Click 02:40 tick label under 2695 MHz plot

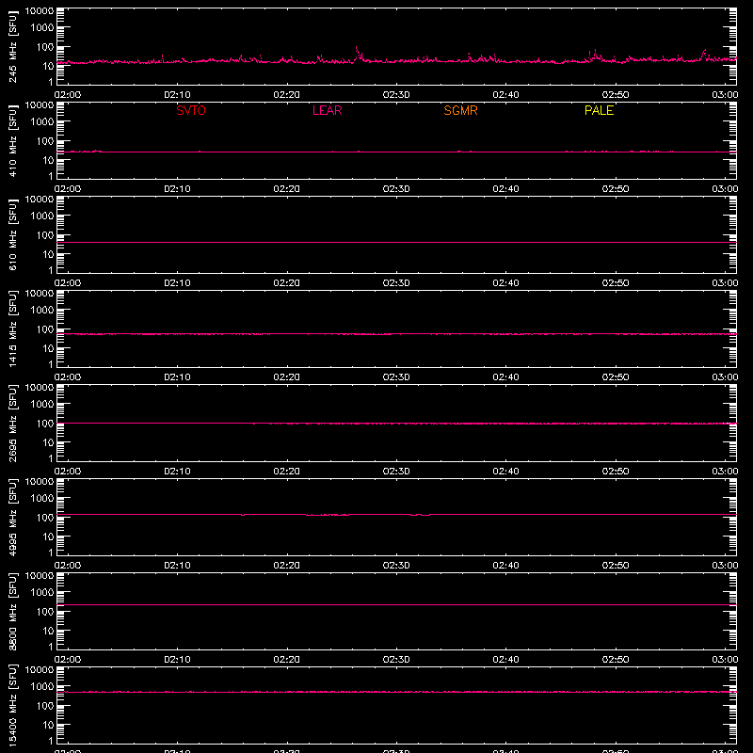click(505, 472)
